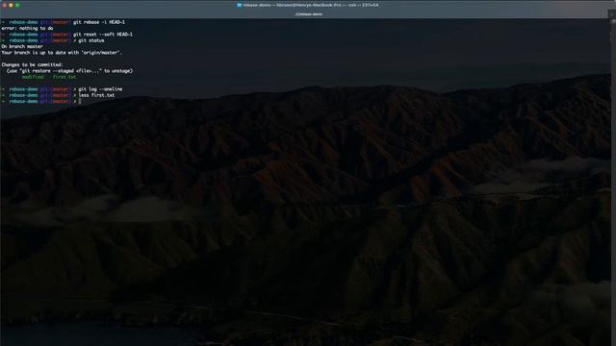Select the ~/rebase-demo tab
Viewport: 616px width, 346px height.
tap(308, 14)
